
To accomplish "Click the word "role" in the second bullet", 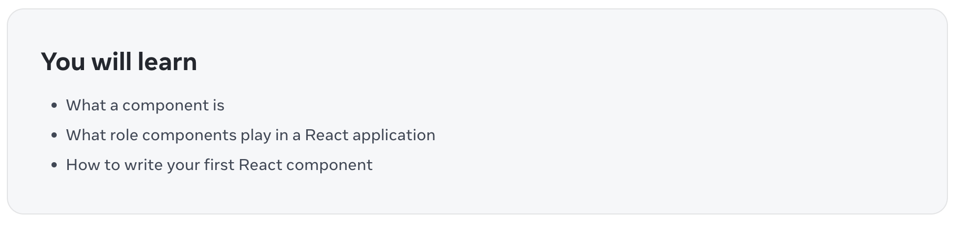I will pos(123,135).
